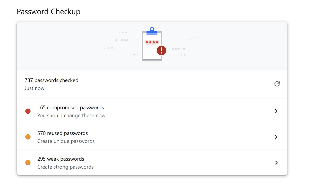Click the red alert icon beside compromised passwords
The image size is (309, 193).
point(28,111)
